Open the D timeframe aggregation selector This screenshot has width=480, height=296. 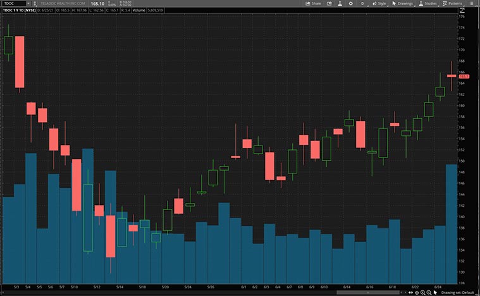[x=362, y=3]
